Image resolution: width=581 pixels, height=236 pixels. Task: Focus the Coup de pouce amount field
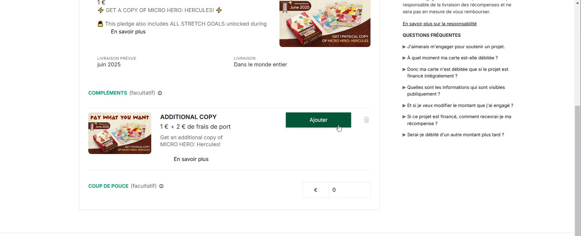tap(349, 190)
